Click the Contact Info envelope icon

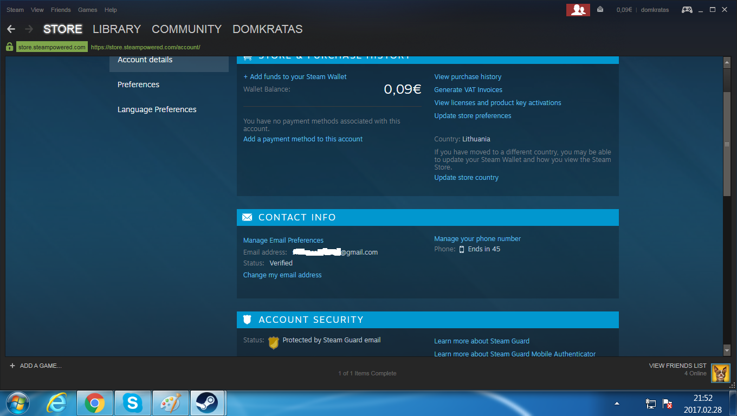click(x=247, y=217)
